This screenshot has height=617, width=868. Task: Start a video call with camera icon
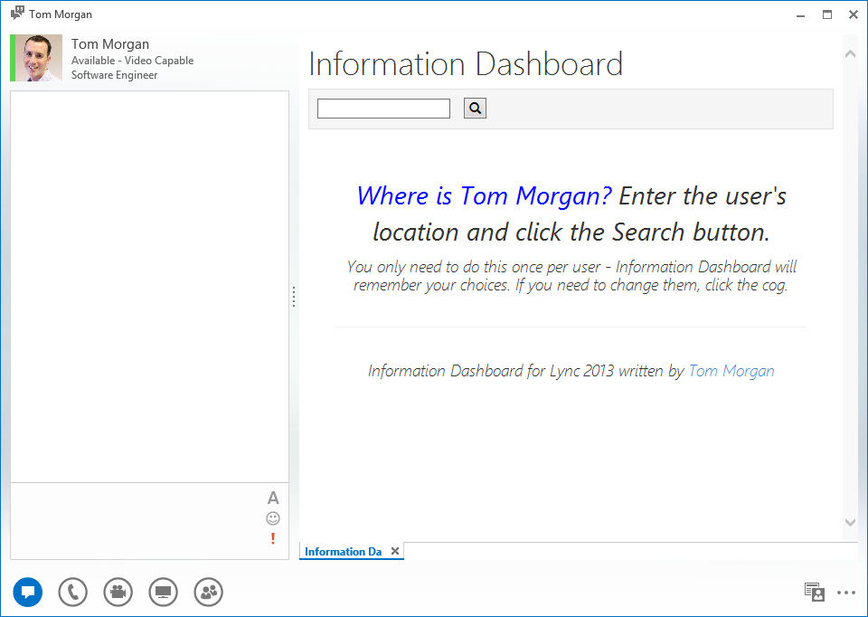(118, 592)
